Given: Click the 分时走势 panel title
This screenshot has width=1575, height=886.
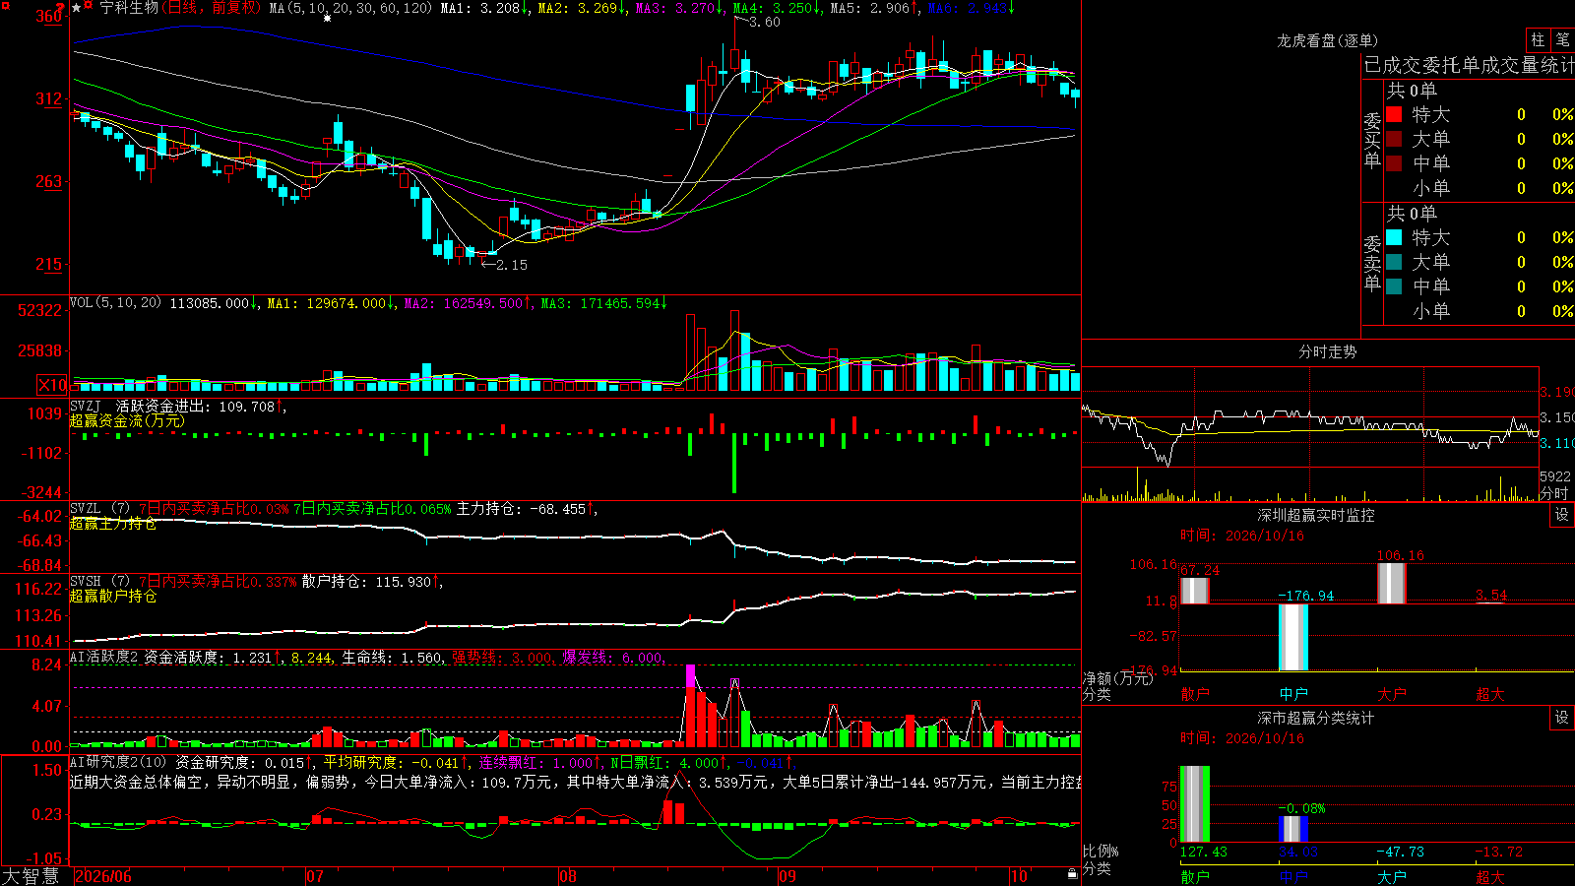Looking at the screenshot, I should click(1327, 351).
